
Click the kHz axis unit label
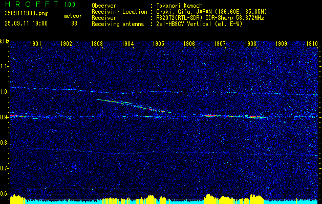pos(5,41)
